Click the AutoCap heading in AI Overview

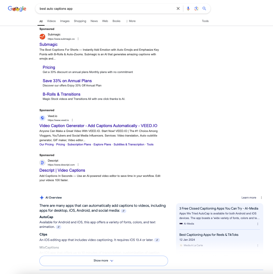(46, 217)
